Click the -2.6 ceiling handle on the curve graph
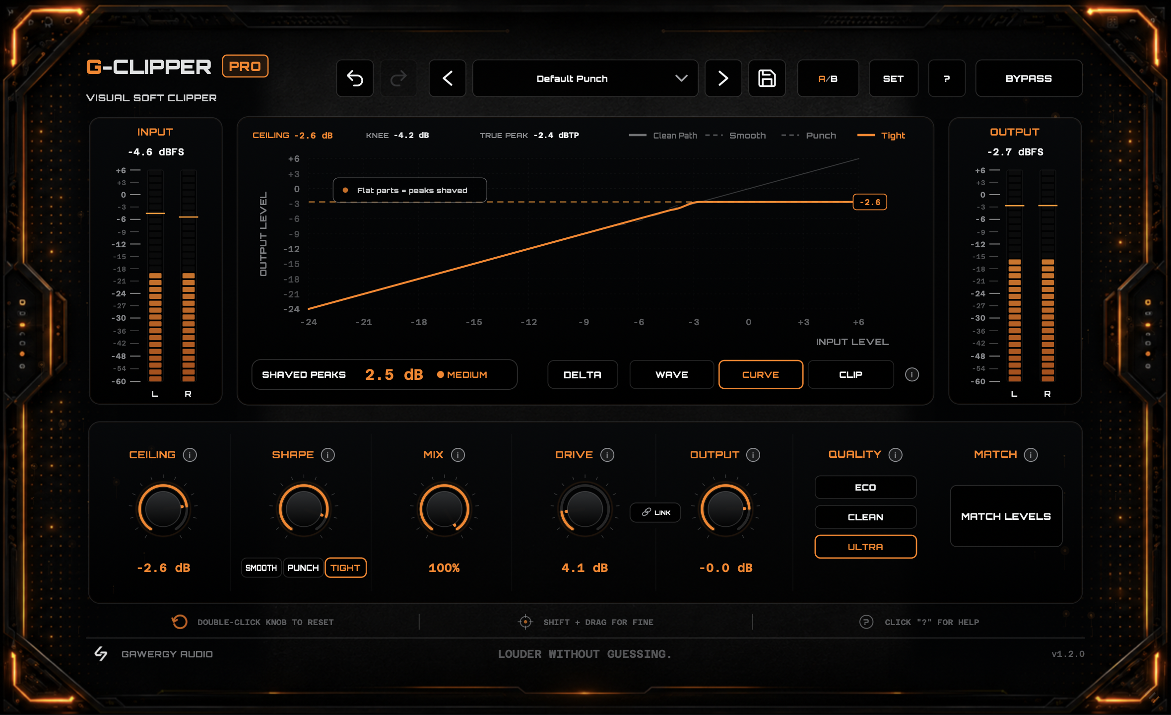 tap(870, 202)
